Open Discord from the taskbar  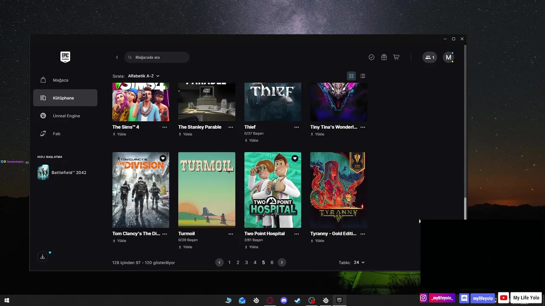284,300
